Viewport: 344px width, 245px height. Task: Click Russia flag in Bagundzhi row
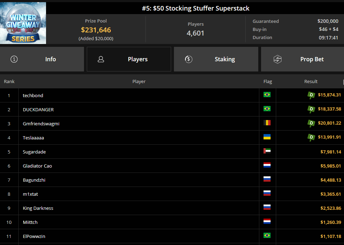267,179
